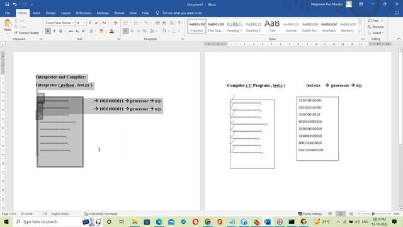The width and height of the screenshot is (403, 227).
Task: Open the File tab
Action: [8, 13]
